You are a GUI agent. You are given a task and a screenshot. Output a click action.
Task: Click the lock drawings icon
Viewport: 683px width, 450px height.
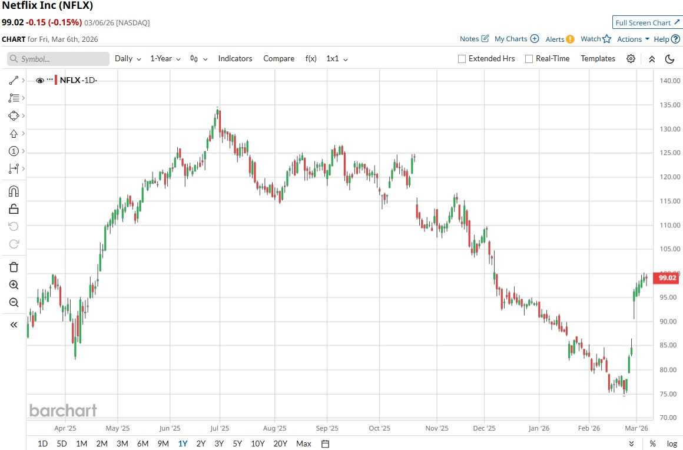point(14,209)
